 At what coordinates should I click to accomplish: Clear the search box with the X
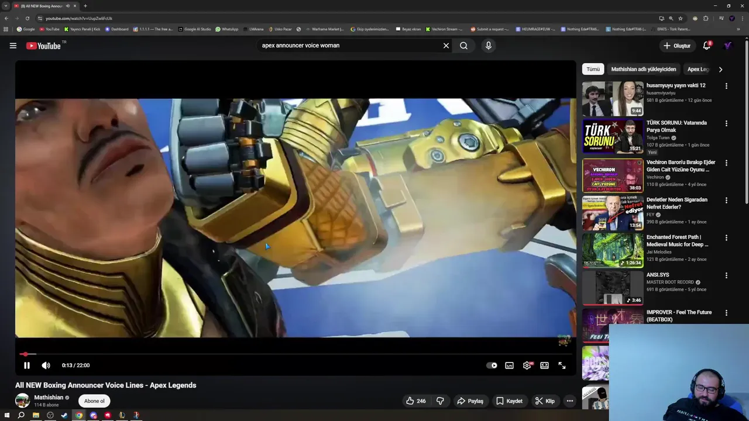click(x=446, y=46)
